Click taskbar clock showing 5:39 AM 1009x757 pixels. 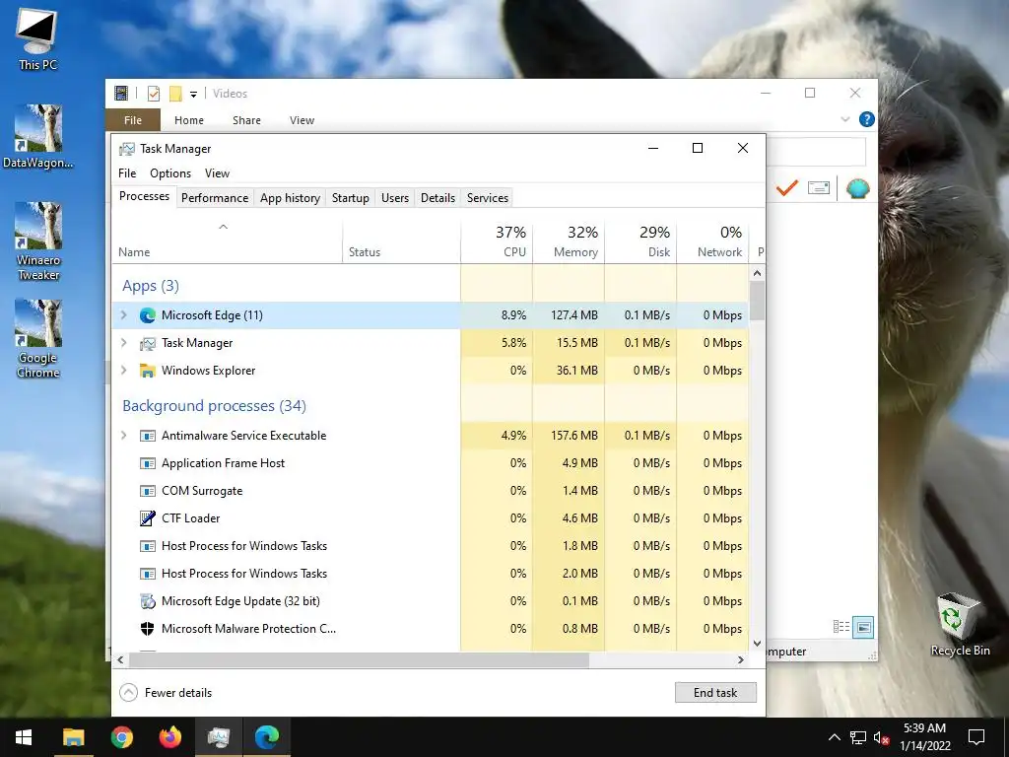[924, 737]
